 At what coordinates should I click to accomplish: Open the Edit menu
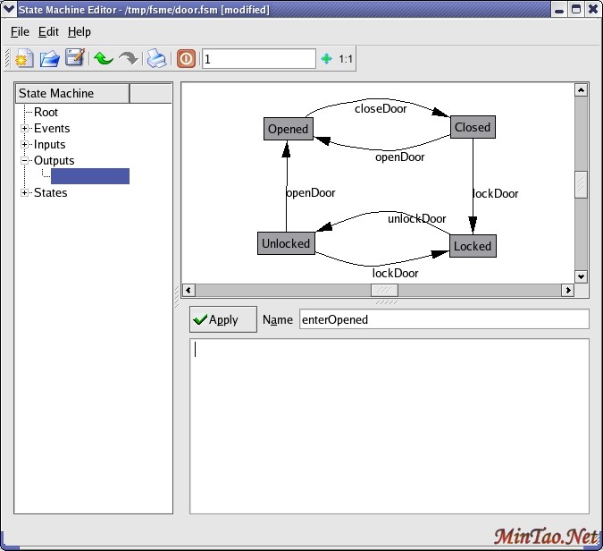48,31
